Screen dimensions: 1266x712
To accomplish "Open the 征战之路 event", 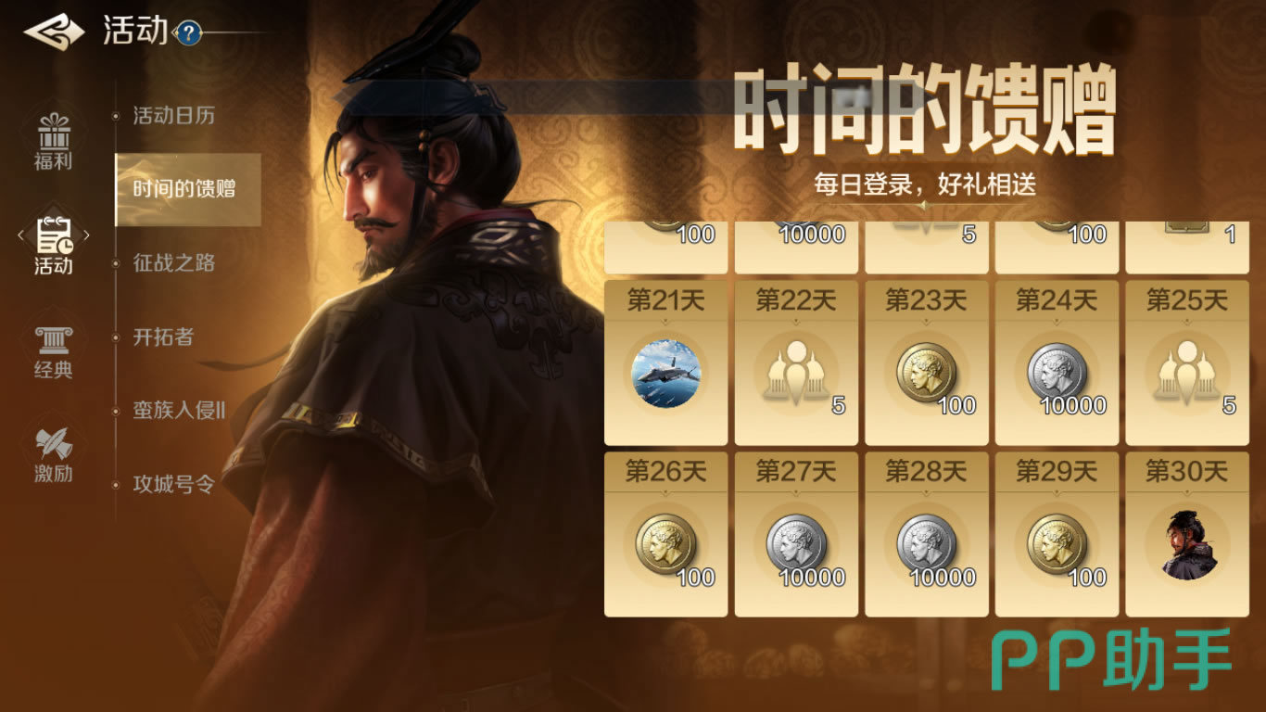I will (x=173, y=263).
